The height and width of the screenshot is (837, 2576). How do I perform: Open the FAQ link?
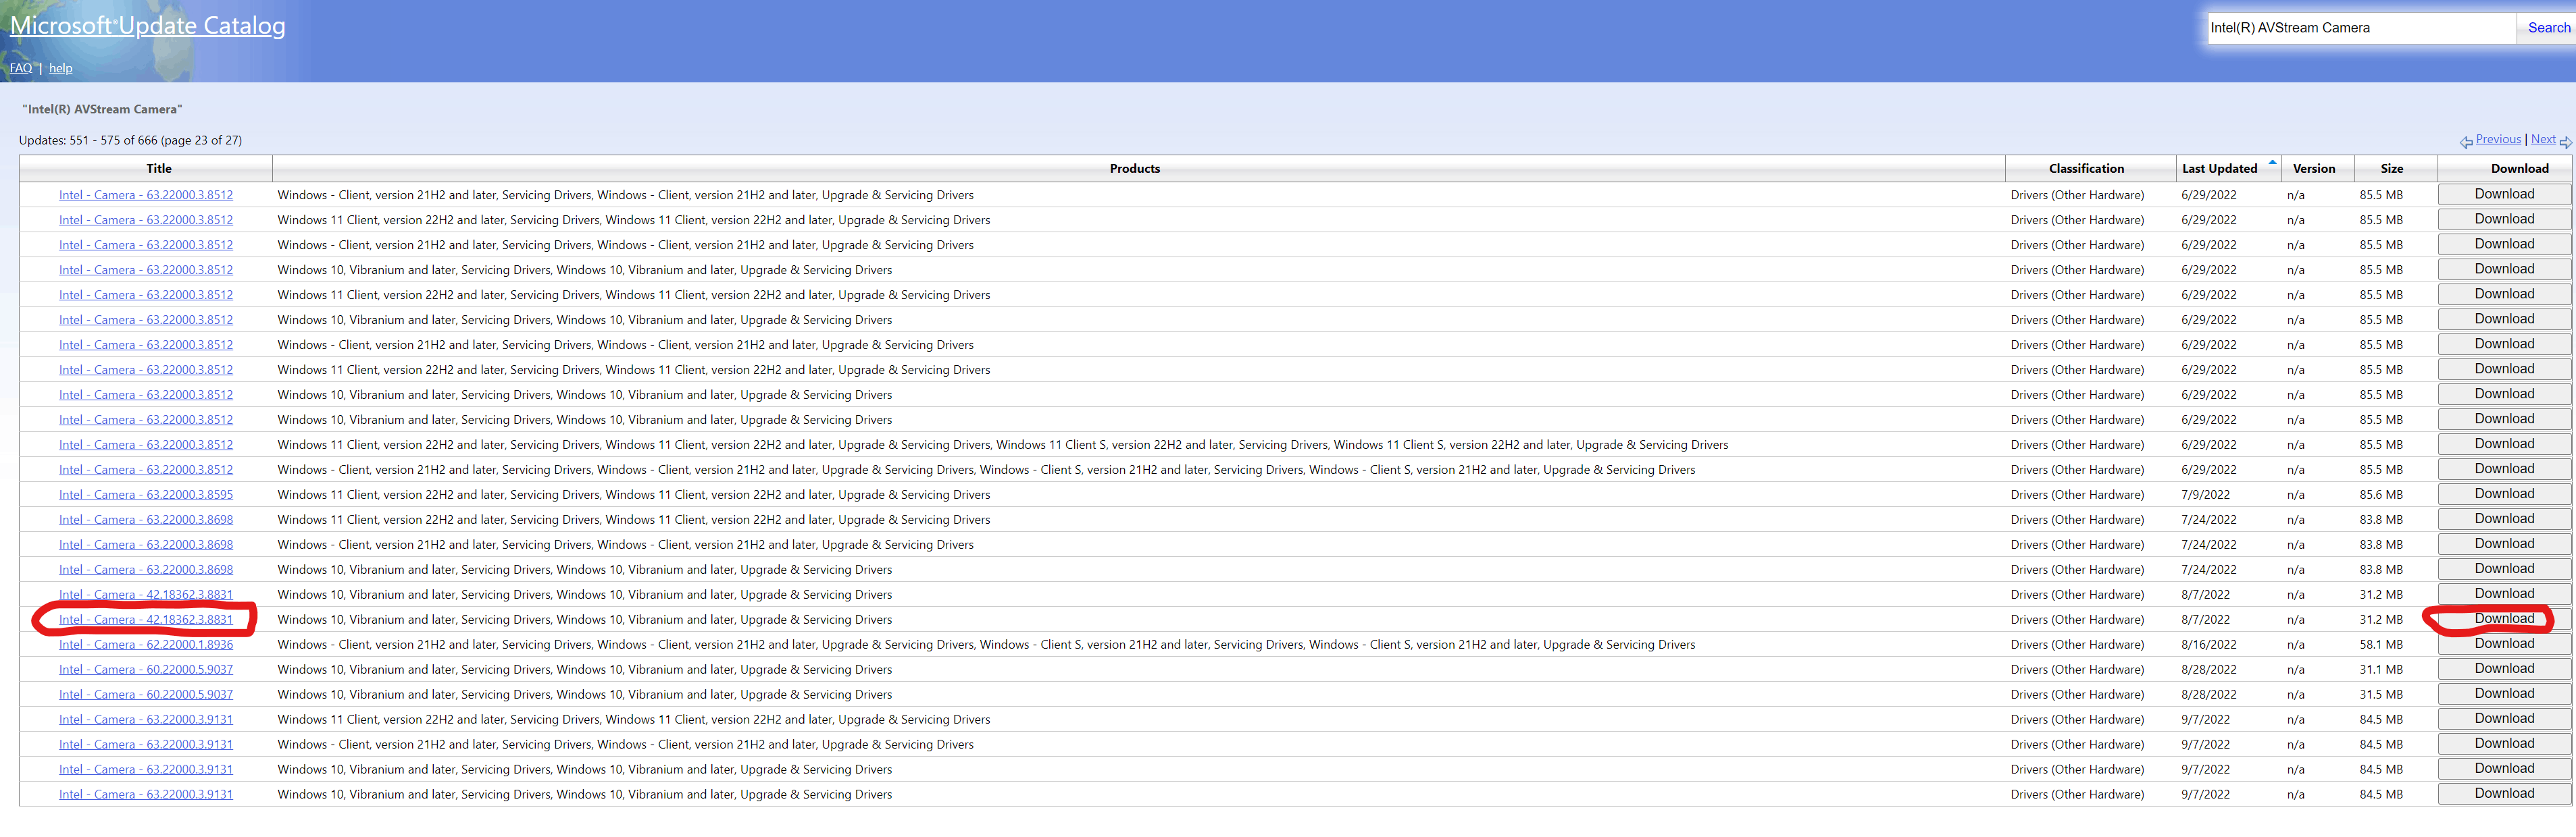pos(20,68)
